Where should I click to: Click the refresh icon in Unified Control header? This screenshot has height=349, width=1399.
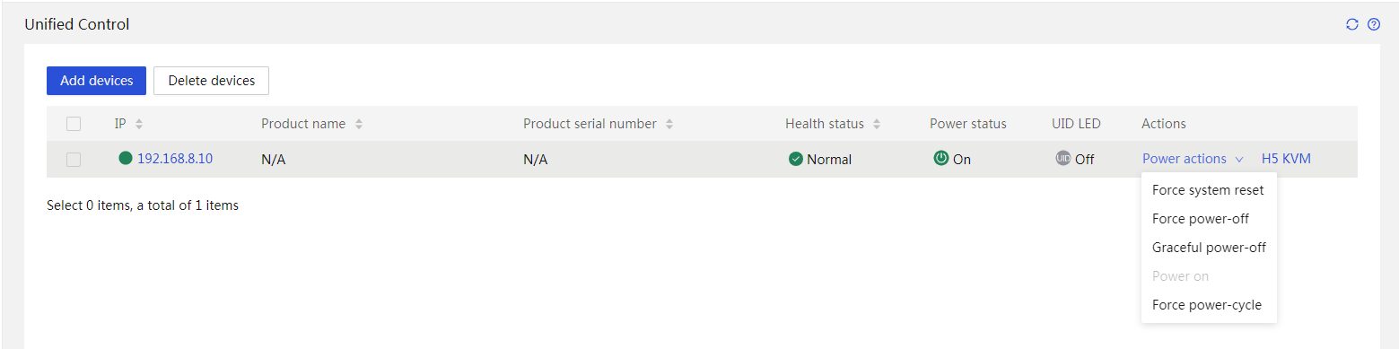1352,24
